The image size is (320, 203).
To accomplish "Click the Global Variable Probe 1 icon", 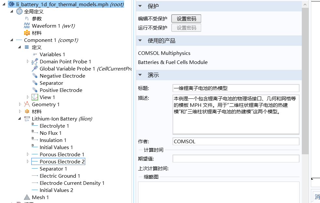I will pos(35,69).
